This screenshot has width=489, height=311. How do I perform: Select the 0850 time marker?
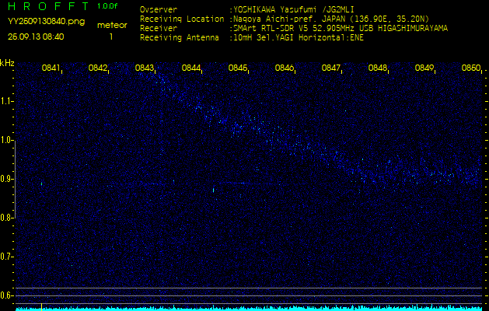pyautogui.click(x=470, y=68)
